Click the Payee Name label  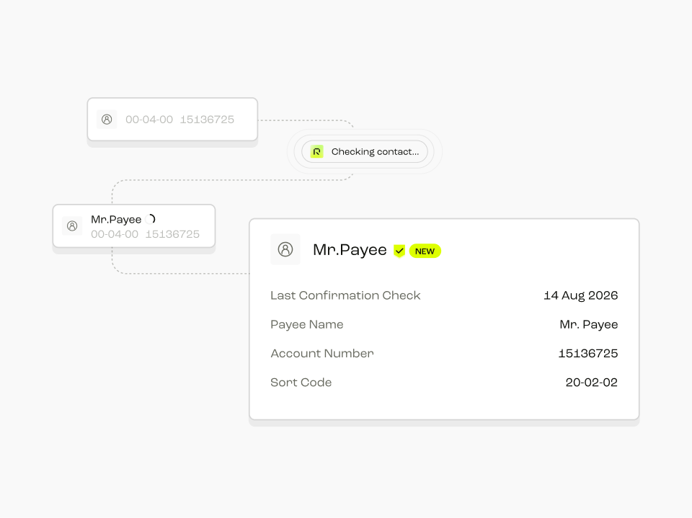click(307, 325)
